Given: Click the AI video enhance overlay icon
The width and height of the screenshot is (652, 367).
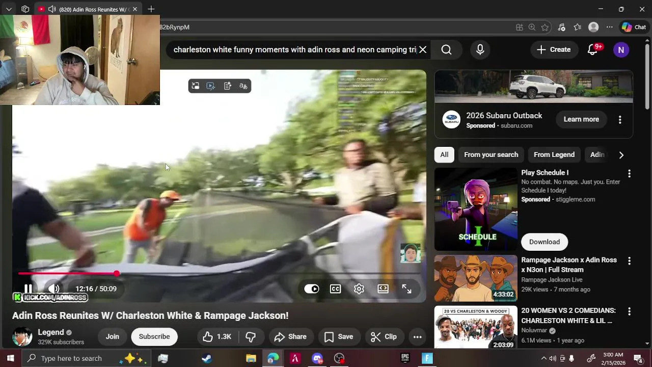Looking at the screenshot, I should 211,86.
